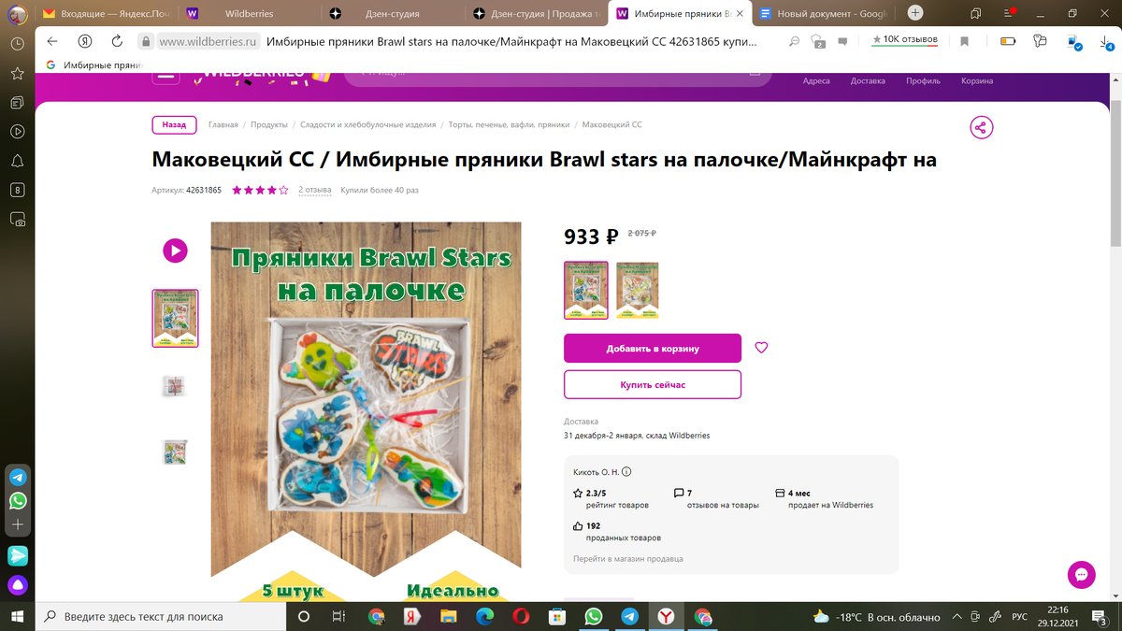The image size is (1122, 631).
Task: Click the Добавить в корзину button
Action: click(653, 349)
